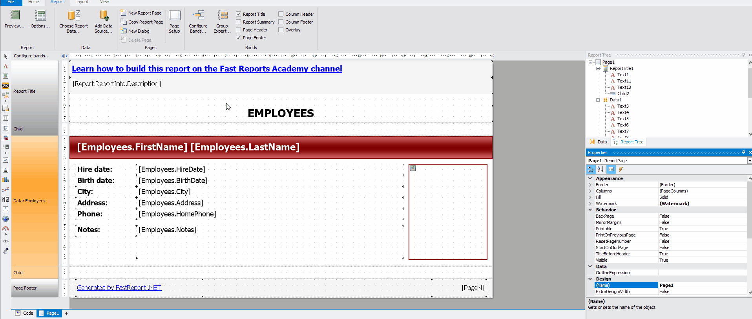
Task: Switch to the View ribbon tab
Action: coord(104,2)
